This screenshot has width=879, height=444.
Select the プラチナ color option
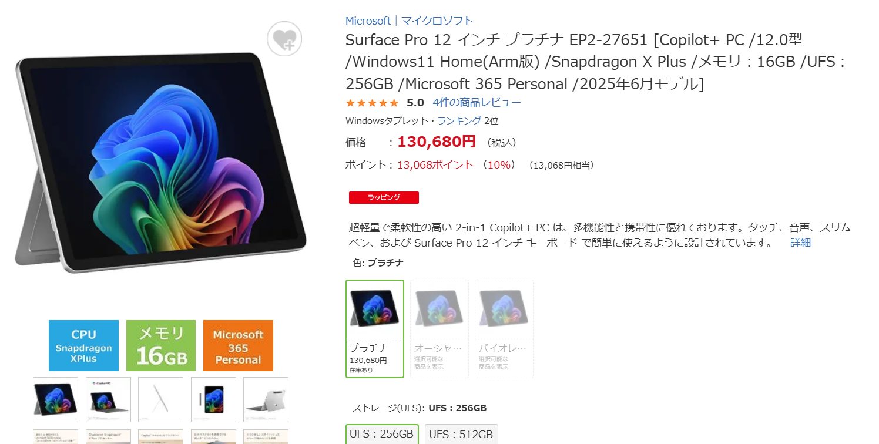point(375,329)
